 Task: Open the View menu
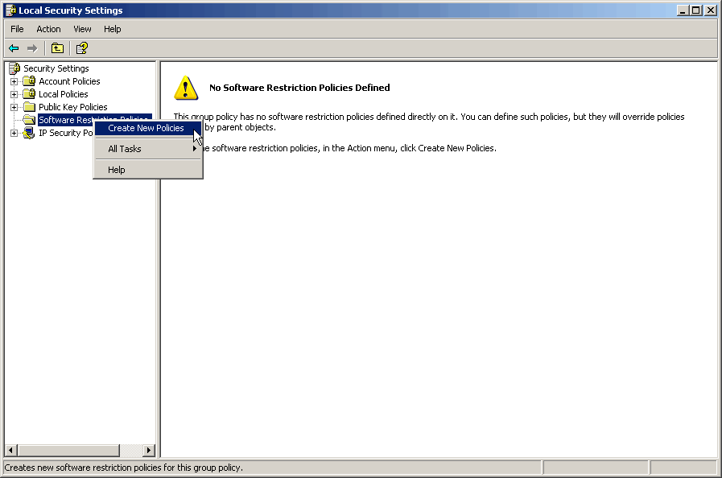[82, 29]
